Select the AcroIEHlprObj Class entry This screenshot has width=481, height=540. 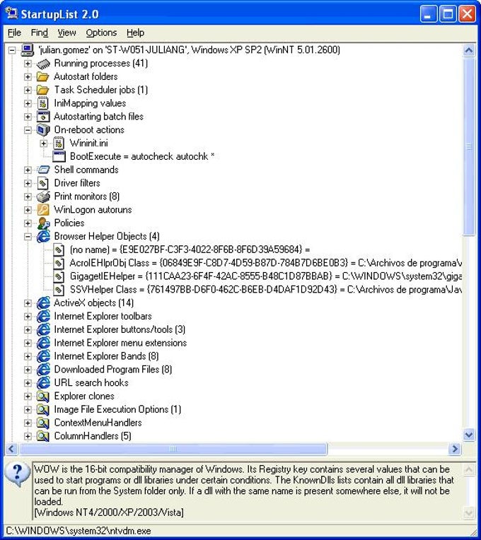point(265,263)
